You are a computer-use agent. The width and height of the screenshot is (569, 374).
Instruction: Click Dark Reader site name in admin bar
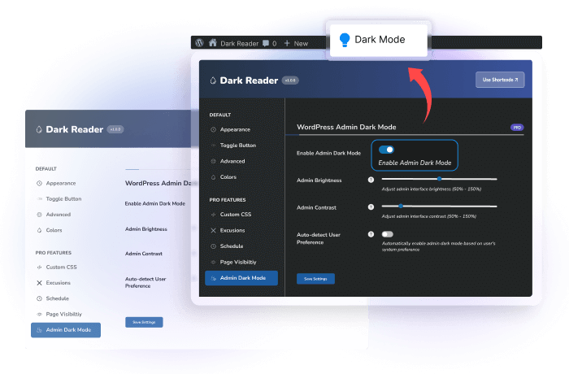[239, 44]
